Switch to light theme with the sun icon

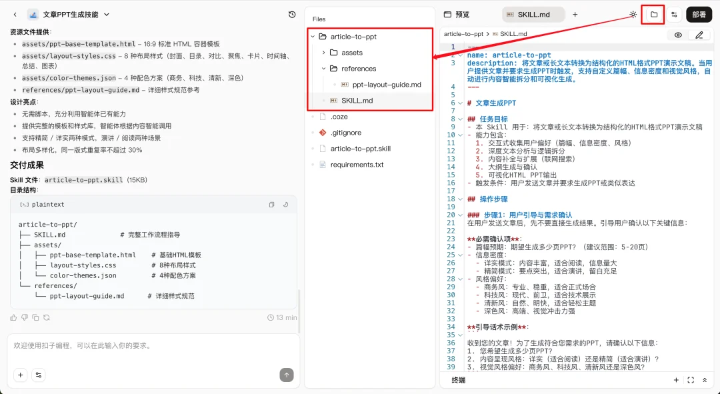pos(632,14)
